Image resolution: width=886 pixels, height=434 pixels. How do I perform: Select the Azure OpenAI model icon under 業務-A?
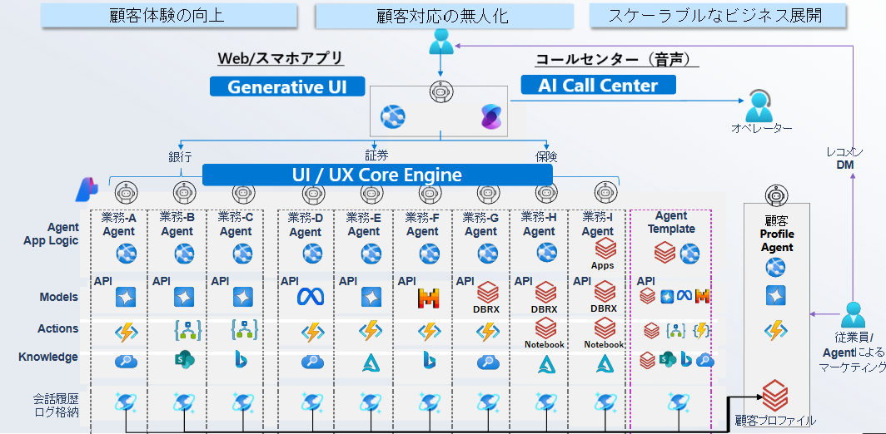pos(126,297)
